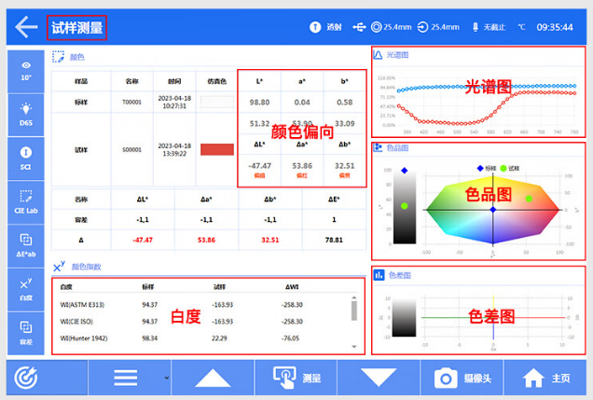Image resolution: width=593 pixels, height=400 pixels.
Task: Go to 主页 home page
Action: (547, 378)
